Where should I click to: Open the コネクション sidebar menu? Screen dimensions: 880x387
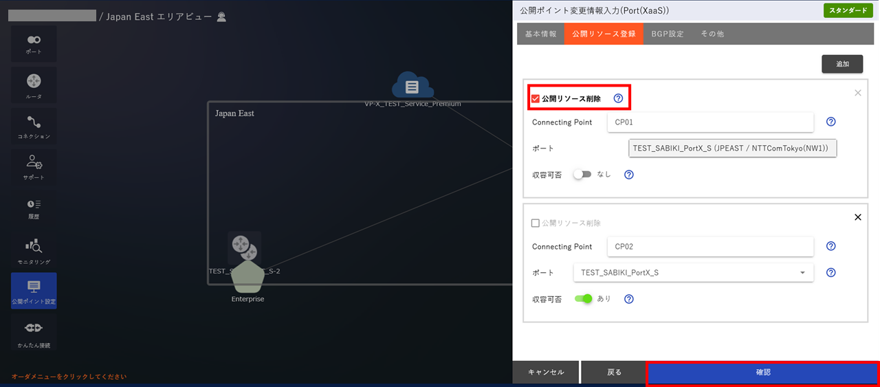click(34, 126)
